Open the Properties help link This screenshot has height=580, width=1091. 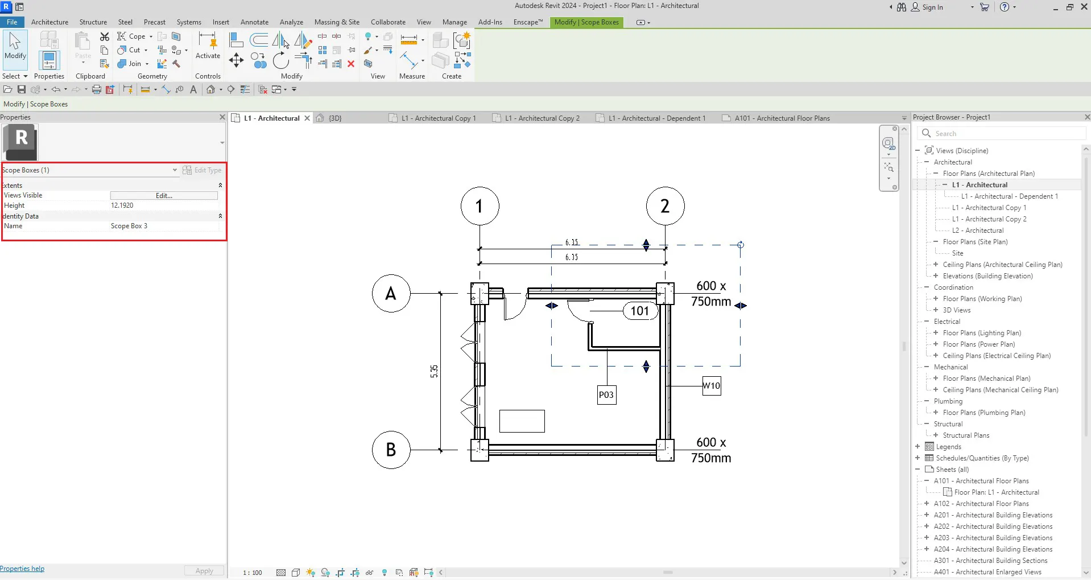(22, 569)
